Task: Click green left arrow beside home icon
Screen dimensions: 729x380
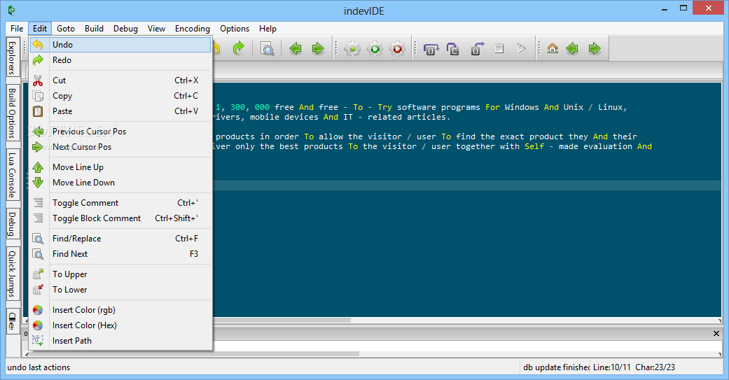Action: pyautogui.click(x=572, y=48)
